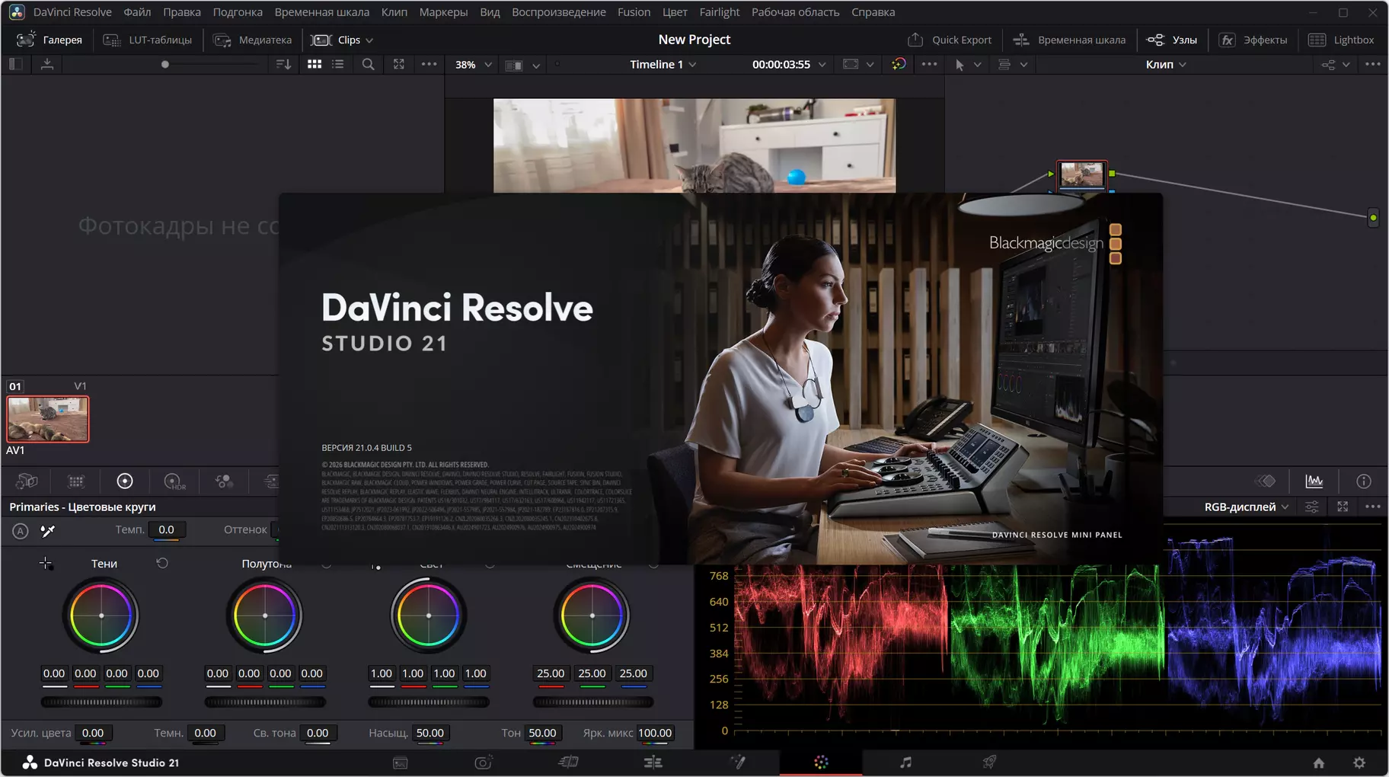The height and width of the screenshot is (777, 1389).
Task: Toggle auto balance (A) button
Action: point(21,531)
